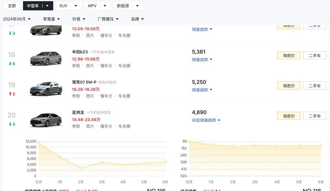This screenshot has width=330, height=191.
Task: Click the 3月 point on ranking chart
Action: pyautogui.click(x=255, y=145)
